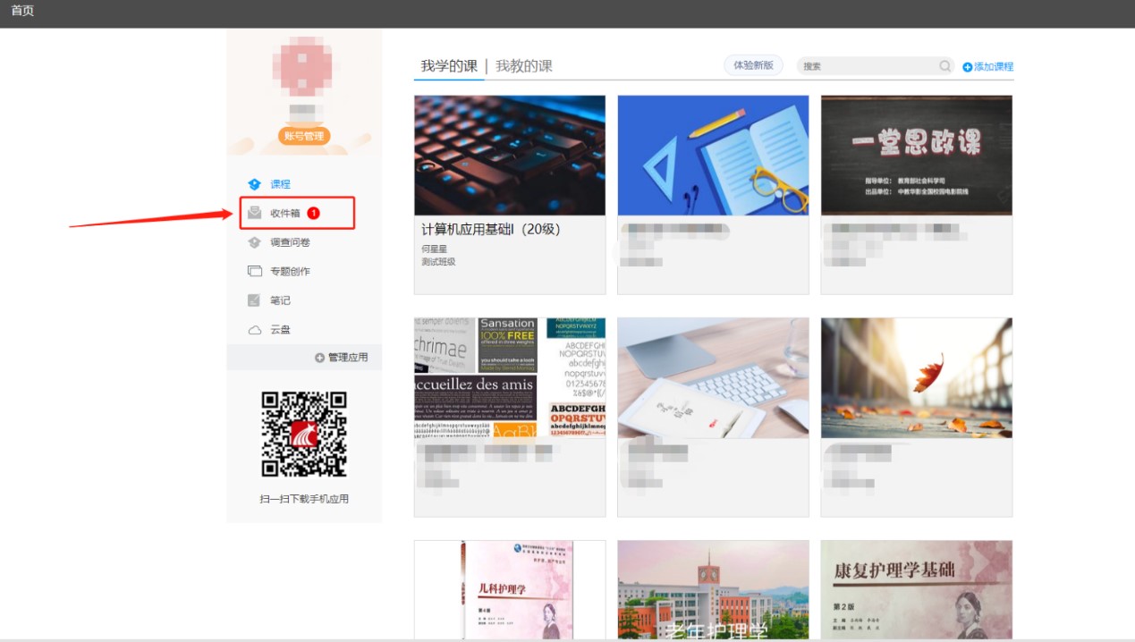Click the plus icon beside 管理应用
This screenshot has width=1135, height=642.
319,358
